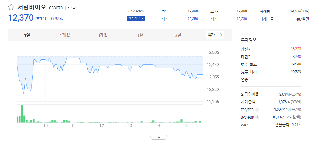The height and width of the screenshot is (143, 318).
Task: Click the BPS/PBR help question icon
Action: pyautogui.click(x=257, y=117)
